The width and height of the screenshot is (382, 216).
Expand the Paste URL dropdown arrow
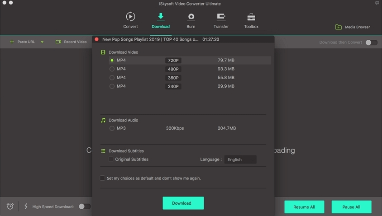pyautogui.click(x=42, y=42)
